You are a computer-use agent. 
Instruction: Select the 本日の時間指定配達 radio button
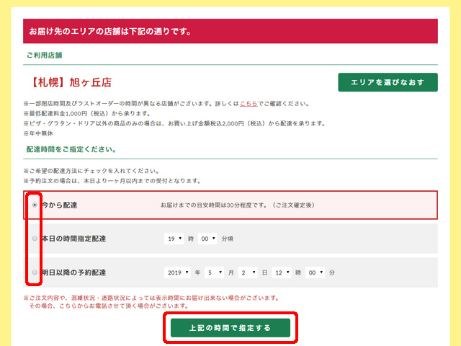coord(35,239)
